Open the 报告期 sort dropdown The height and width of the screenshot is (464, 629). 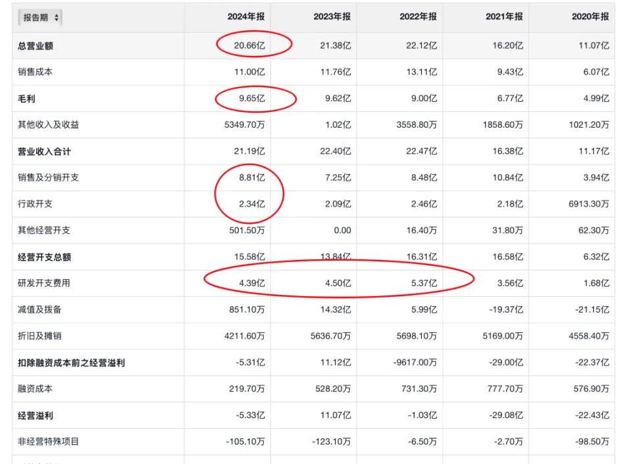(x=39, y=18)
